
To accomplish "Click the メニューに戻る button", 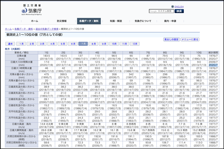I will 190,39.
